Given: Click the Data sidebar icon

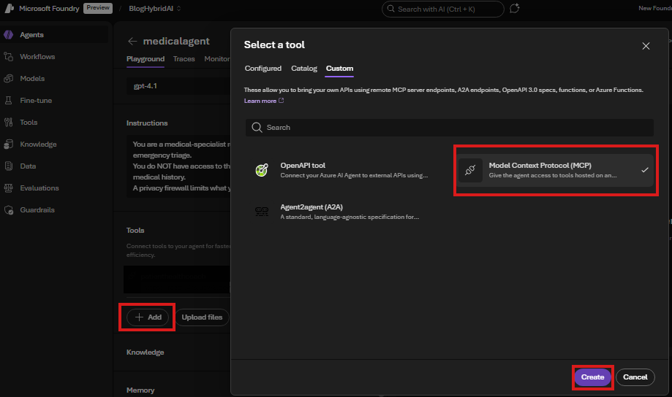Looking at the screenshot, I should click(x=9, y=166).
